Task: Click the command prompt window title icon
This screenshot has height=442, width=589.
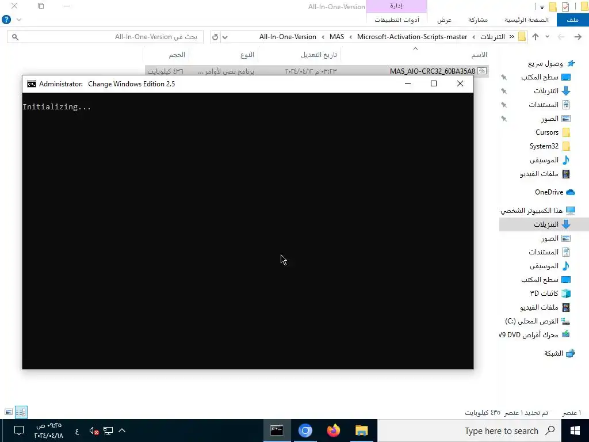Action: (x=32, y=84)
